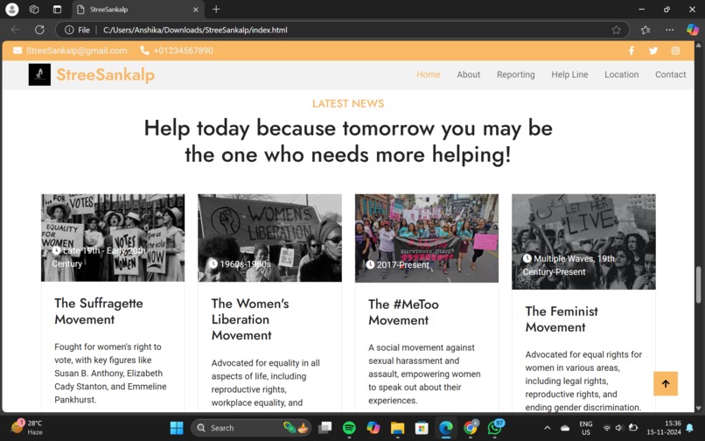The width and height of the screenshot is (705, 441).
Task: Go back using the browser back arrow
Action: [15, 30]
